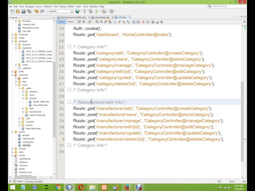Click the New File toolbar icon
The width and height of the screenshot is (255, 191).
[12, 11]
